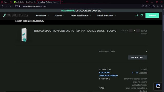Click the reCAPTCHA badge
The height and width of the screenshot is (92, 164).
(x=158, y=86)
